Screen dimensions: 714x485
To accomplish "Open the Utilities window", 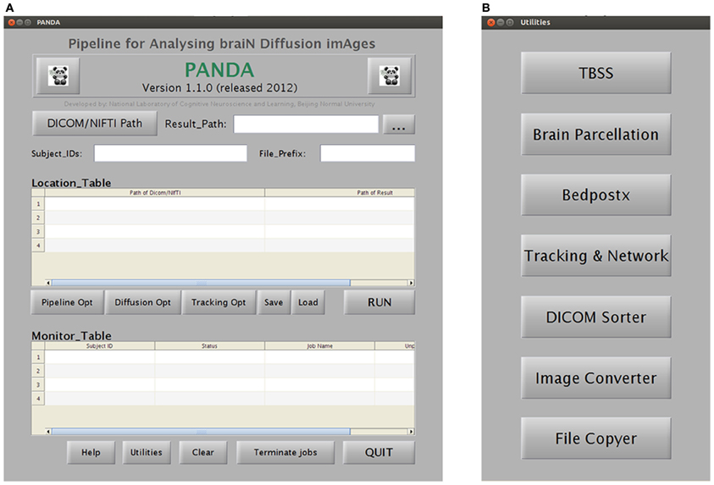I will coord(147,452).
